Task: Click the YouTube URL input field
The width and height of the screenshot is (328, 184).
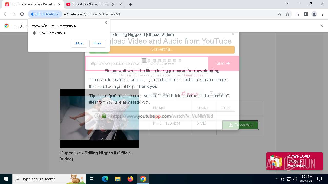Action: [x=147, y=63]
